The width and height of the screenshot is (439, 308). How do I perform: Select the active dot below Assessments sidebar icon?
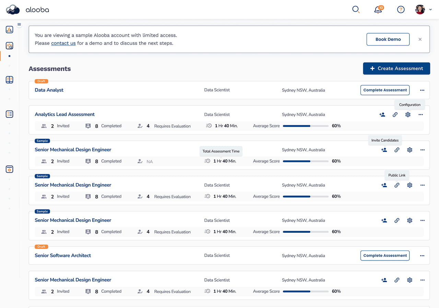tap(9, 56)
